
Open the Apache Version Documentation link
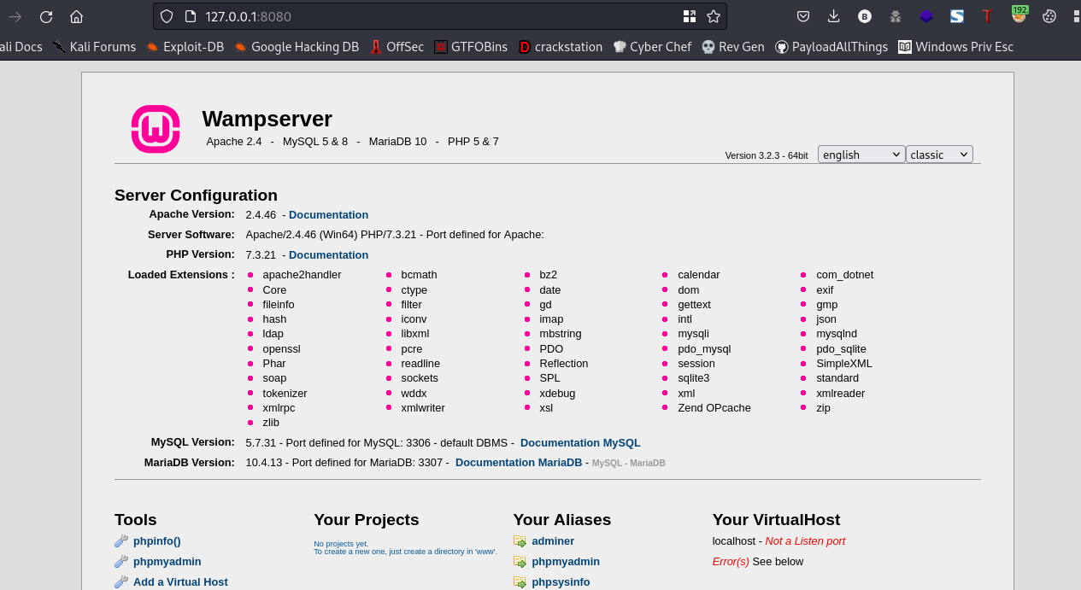[x=328, y=215]
